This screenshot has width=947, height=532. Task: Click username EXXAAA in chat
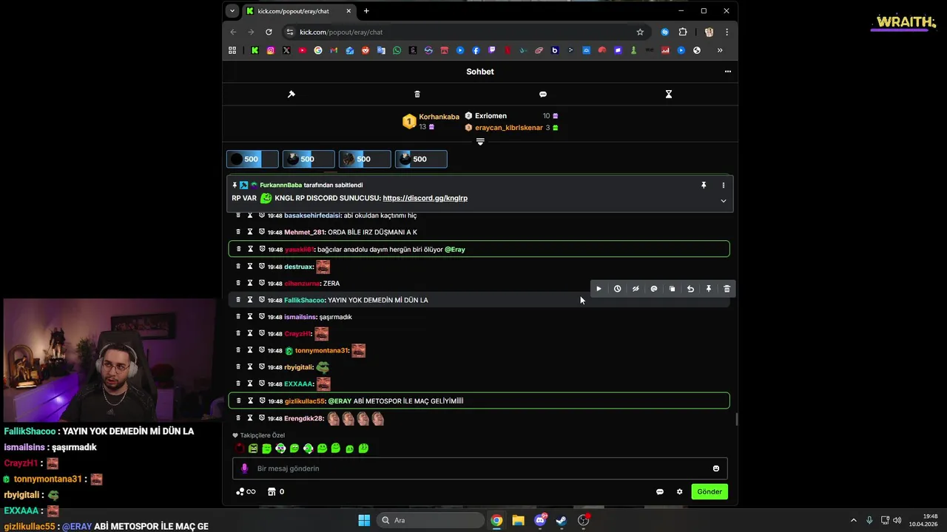(298, 384)
